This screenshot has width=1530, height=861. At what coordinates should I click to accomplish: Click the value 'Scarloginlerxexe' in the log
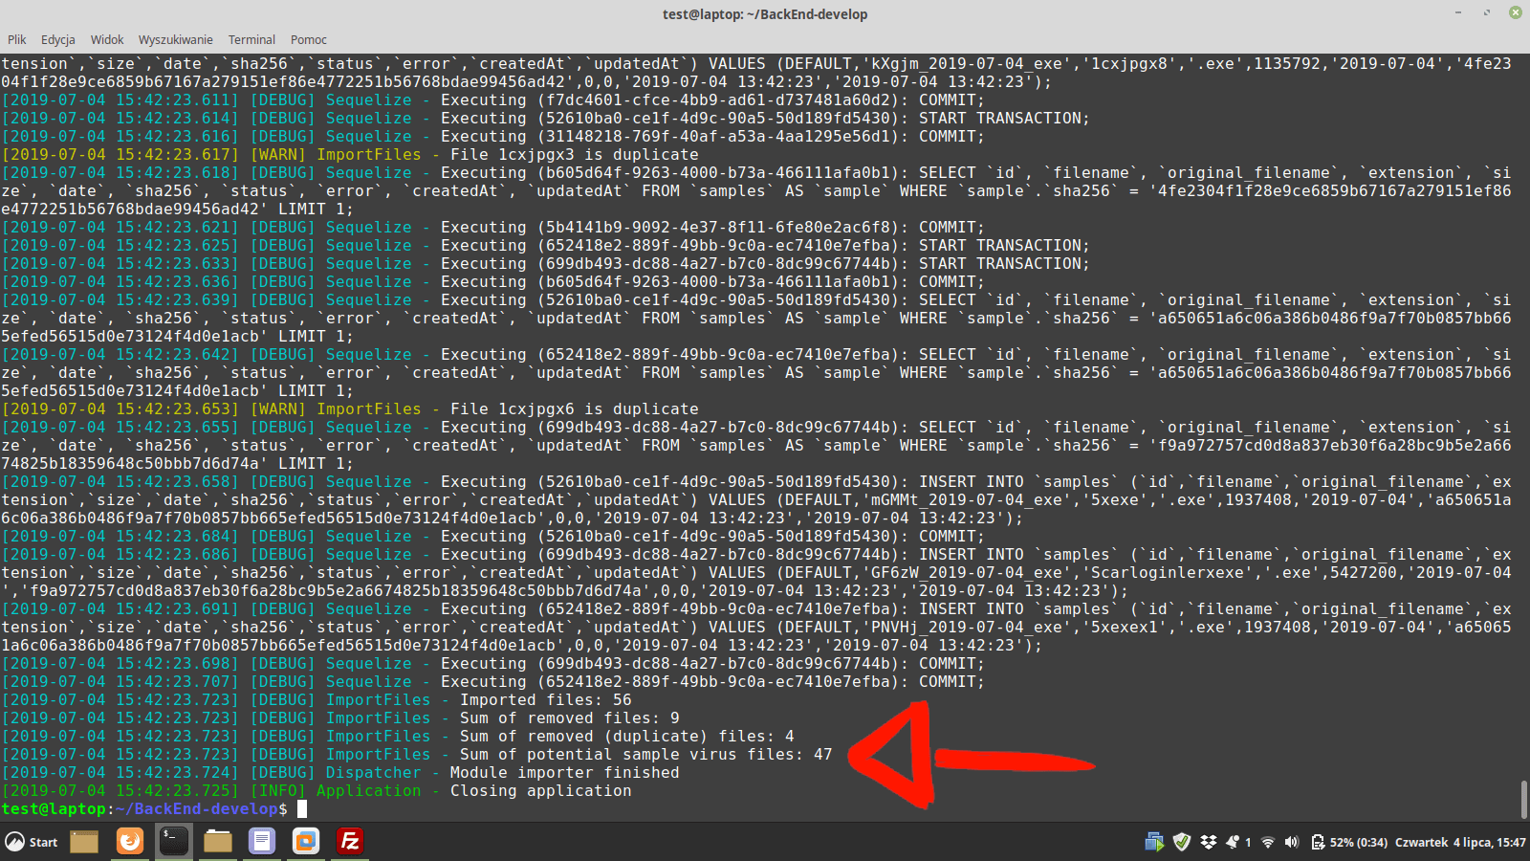pyautogui.click(x=1168, y=573)
